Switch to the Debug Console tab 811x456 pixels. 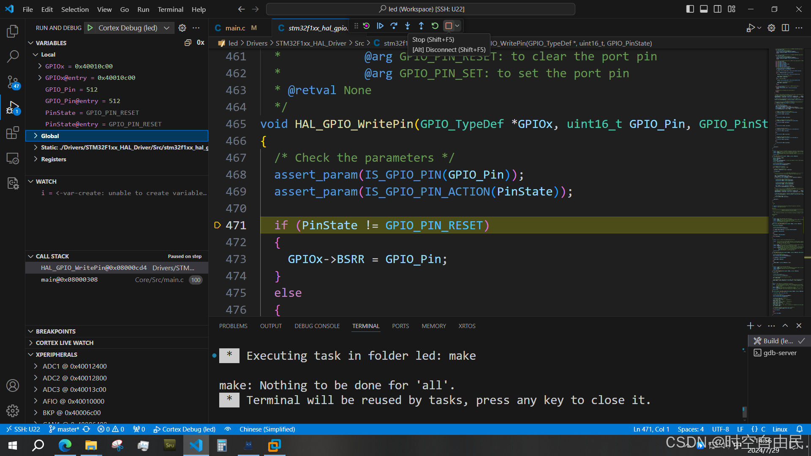coord(317,326)
